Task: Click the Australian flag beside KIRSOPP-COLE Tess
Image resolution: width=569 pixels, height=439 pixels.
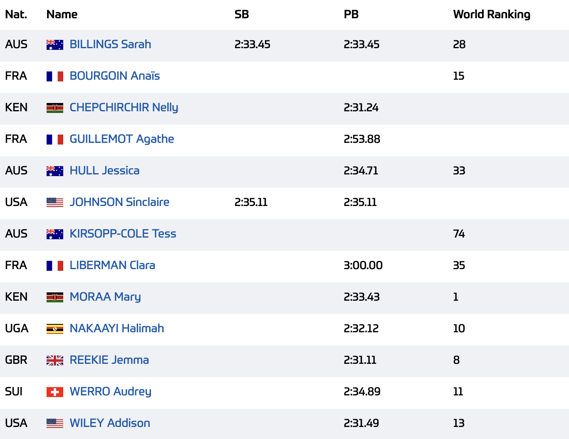Action: 55,234
